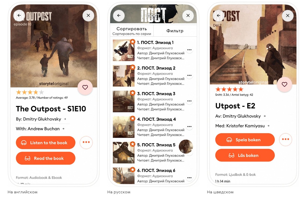Open the ПОСТ. Эпизод 2 cover thumbnail

(123, 76)
